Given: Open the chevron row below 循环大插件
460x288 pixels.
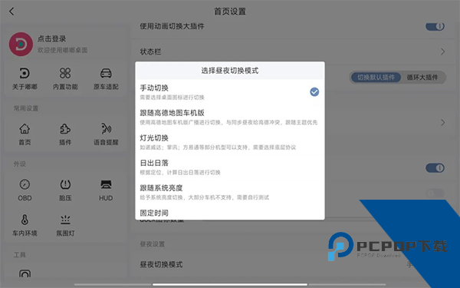Looking at the screenshot, I should (442, 122).
